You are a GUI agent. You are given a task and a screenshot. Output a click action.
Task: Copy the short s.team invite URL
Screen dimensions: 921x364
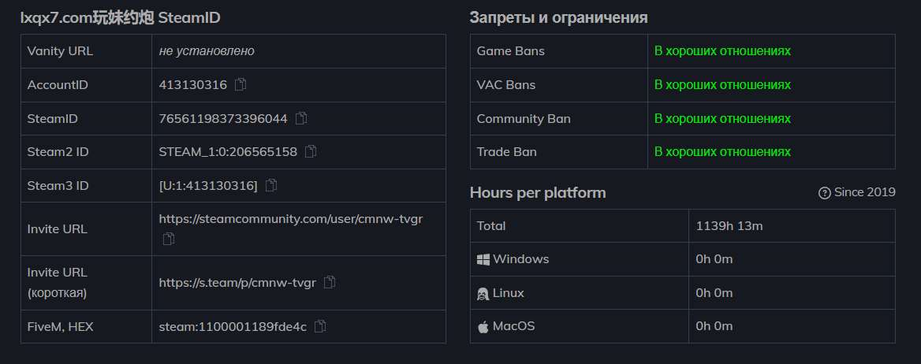click(330, 282)
